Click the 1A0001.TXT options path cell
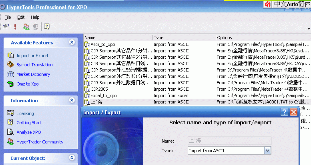This screenshot has height=165, width=311. [x=263, y=102]
